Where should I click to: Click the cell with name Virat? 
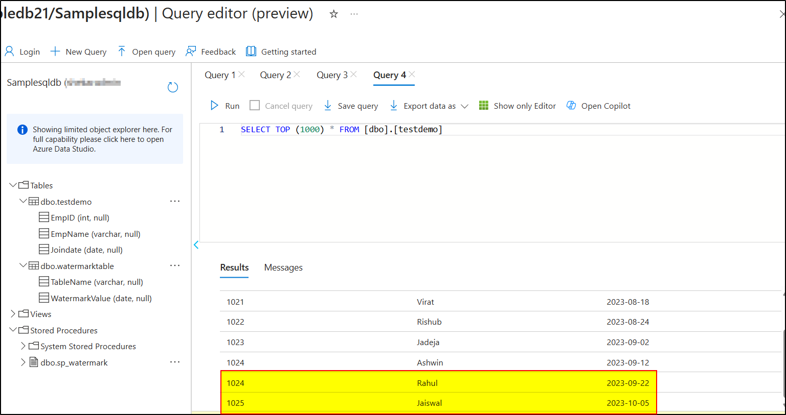coord(425,302)
